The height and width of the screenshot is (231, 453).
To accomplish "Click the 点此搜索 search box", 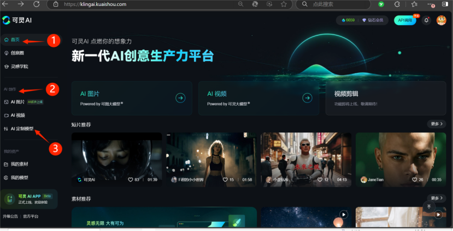I will [333, 4].
